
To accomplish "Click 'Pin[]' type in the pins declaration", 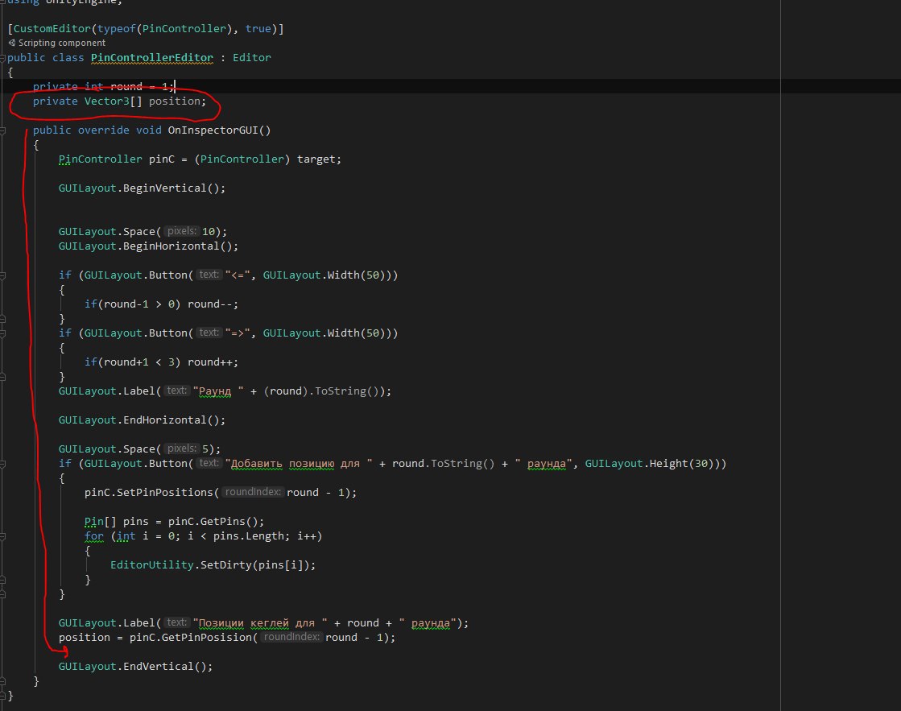I will pyautogui.click(x=100, y=521).
